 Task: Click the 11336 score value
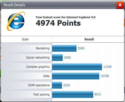tap(107, 67)
